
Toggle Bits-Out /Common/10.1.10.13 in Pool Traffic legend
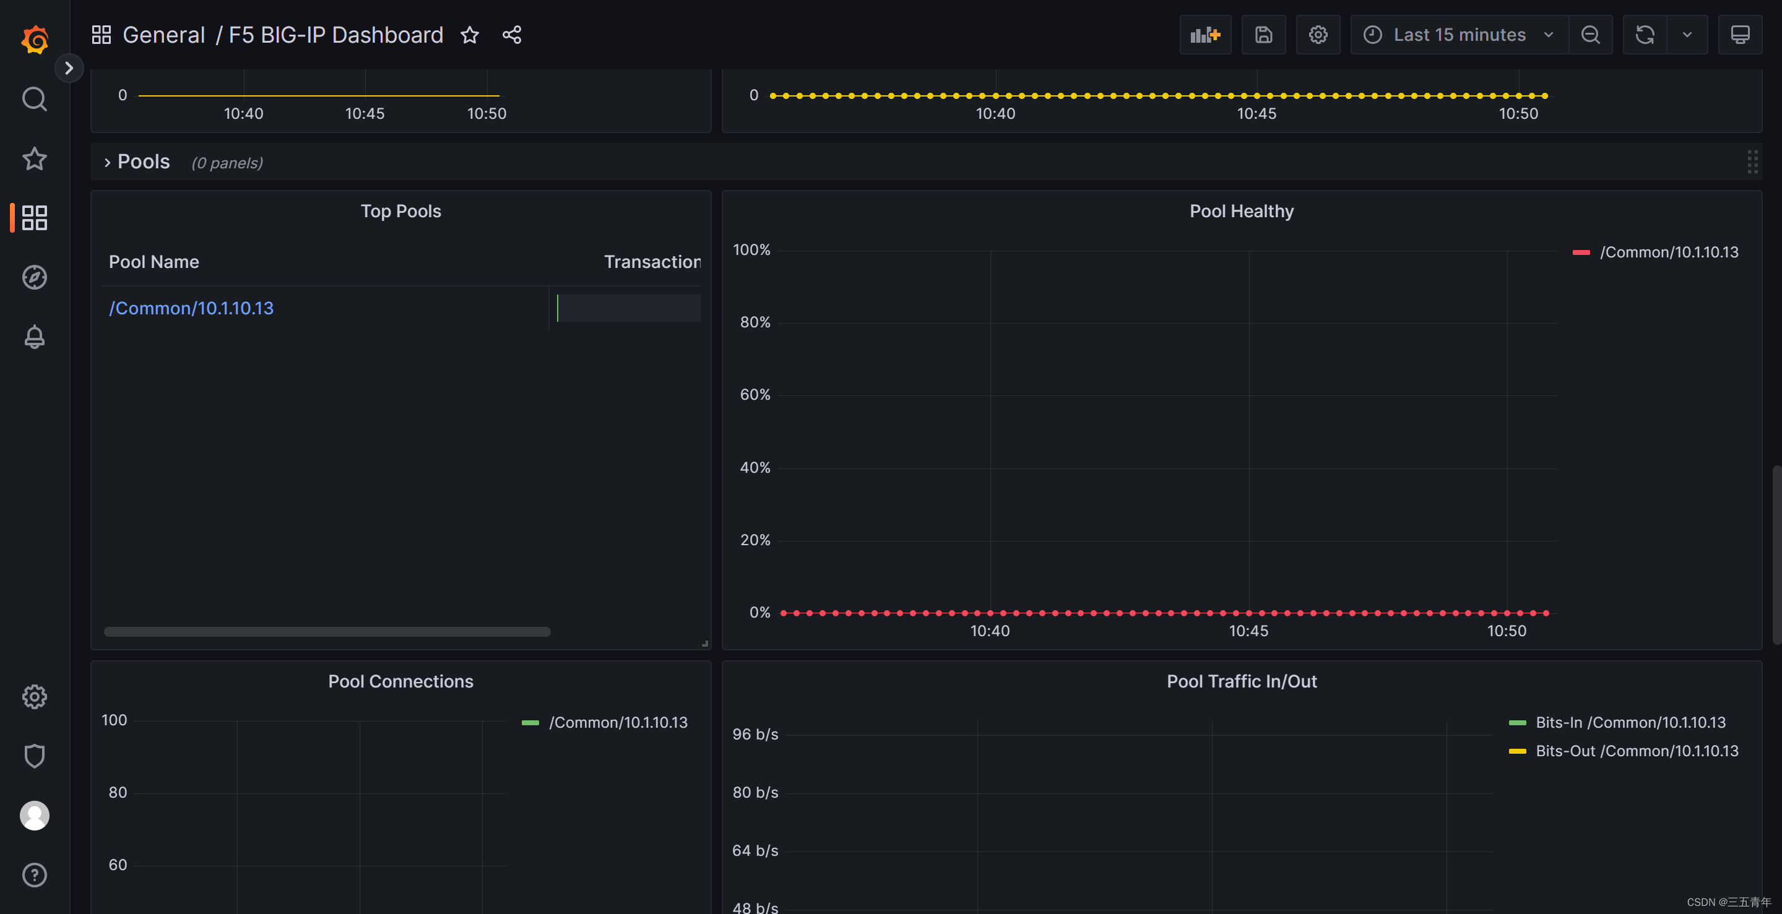[x=1637, y=751]
